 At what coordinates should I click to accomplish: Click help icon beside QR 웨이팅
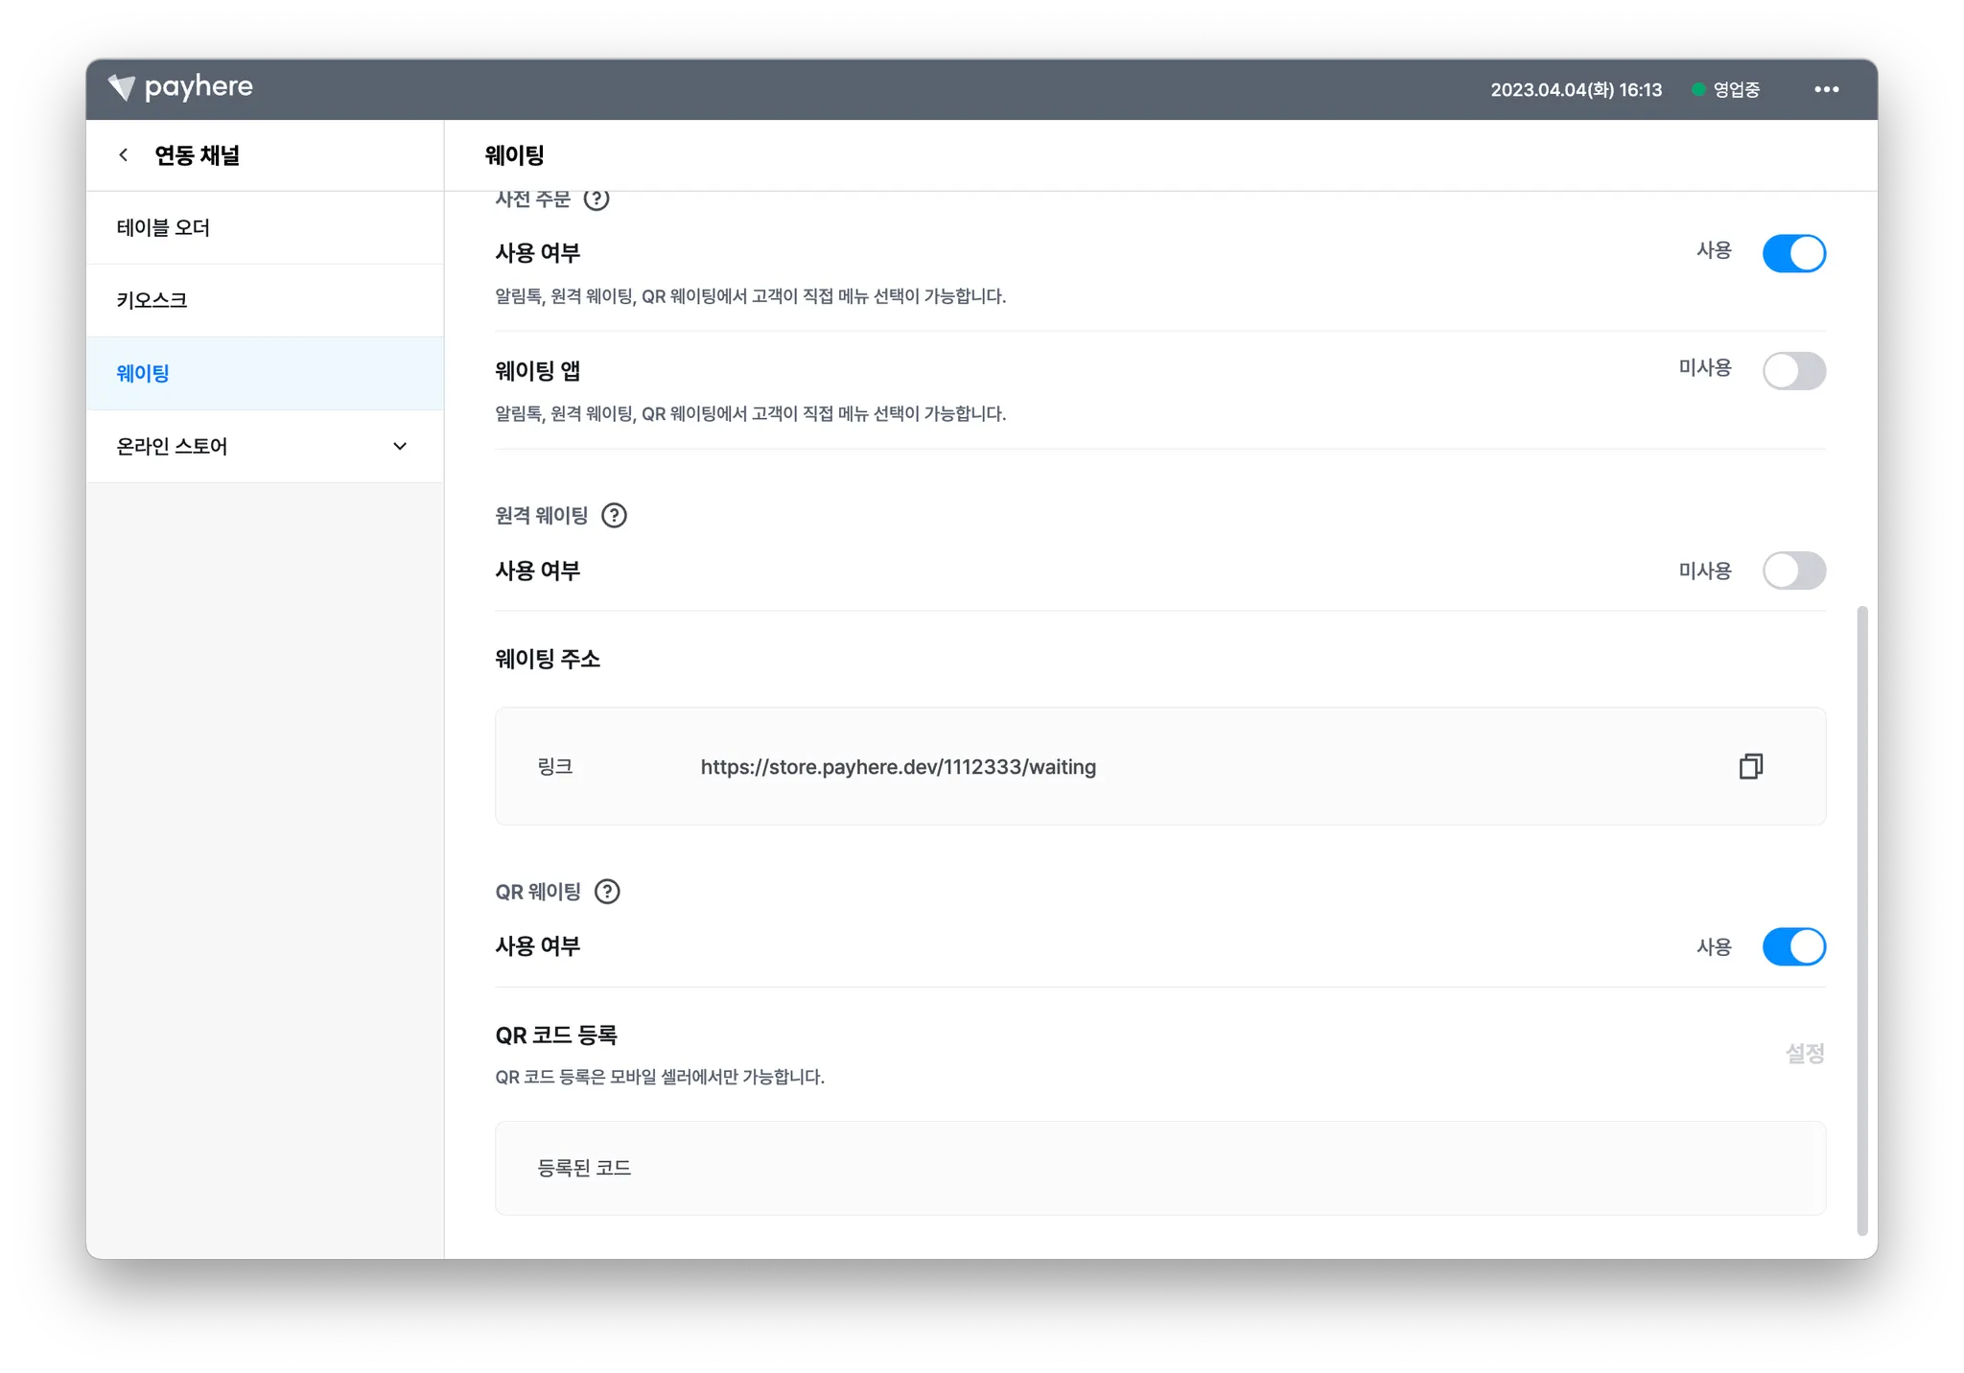pos(607,892)
